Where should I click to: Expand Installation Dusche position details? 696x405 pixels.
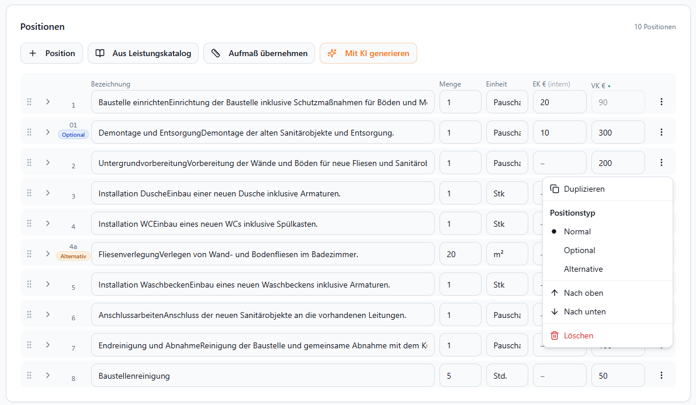(x=47, y=193)
